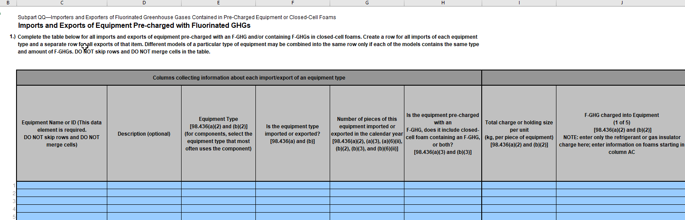This screenshot has width=685, height=220.
Task: Click row 1 Total charge per unit cell
Action: point(519,185)
